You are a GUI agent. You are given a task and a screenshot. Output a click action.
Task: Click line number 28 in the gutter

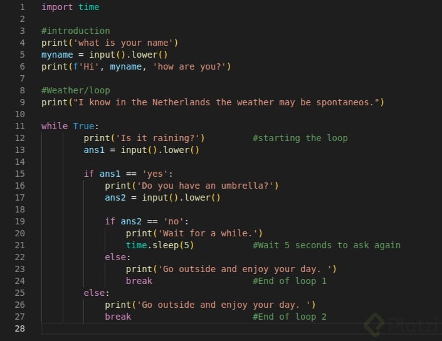[x=19, y=328]
